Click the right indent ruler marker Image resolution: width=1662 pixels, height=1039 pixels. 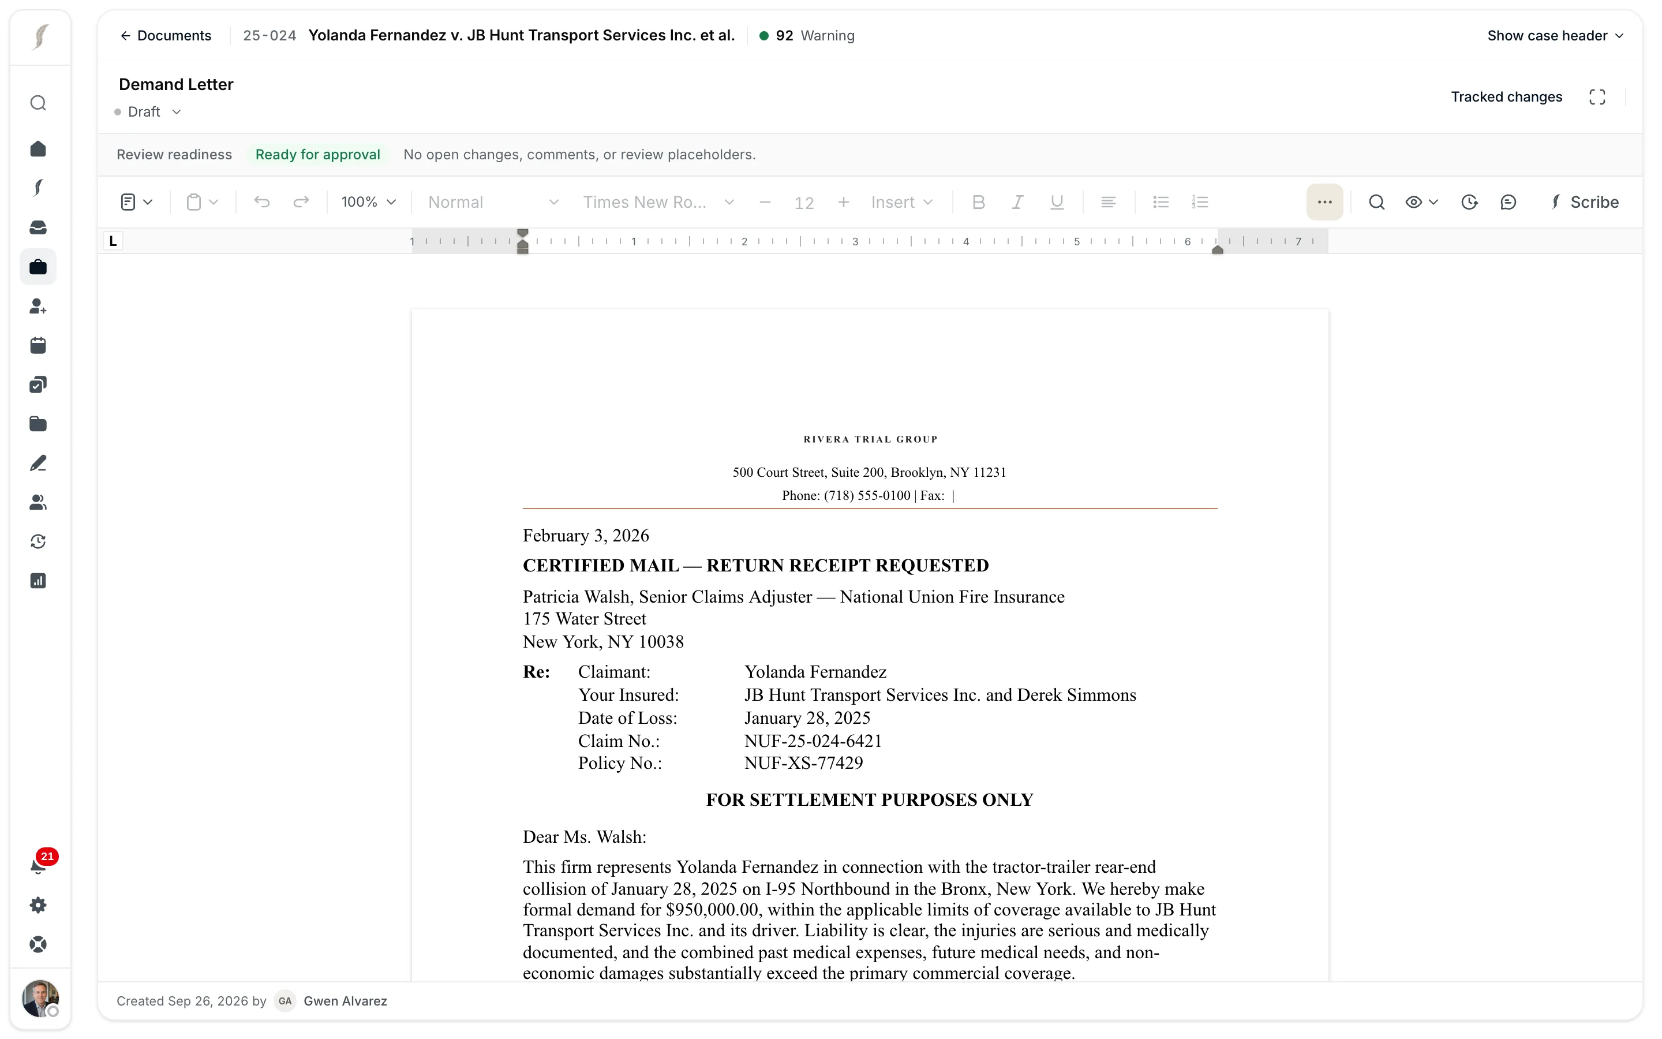(x=1218, y=249)
